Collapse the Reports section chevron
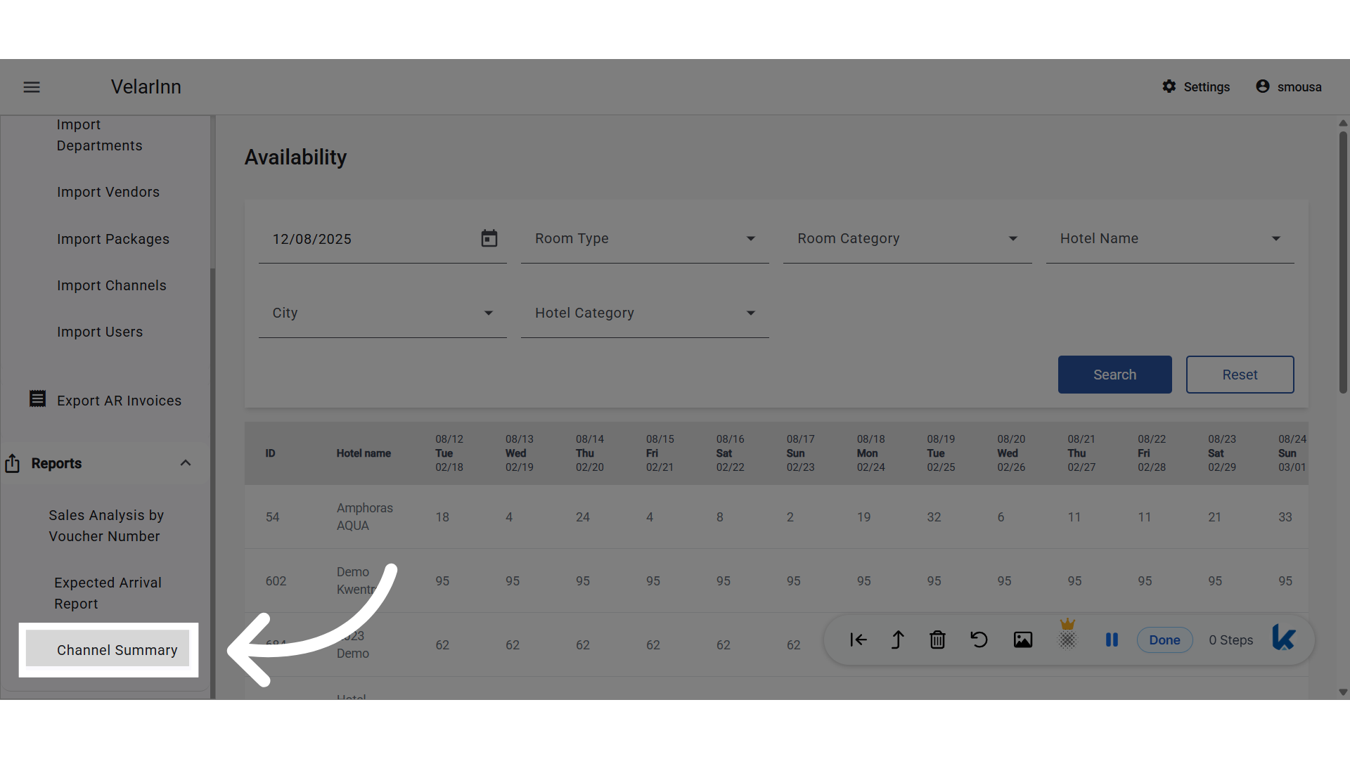Viewport: 1350px width, 759px height. pos(186,463)
